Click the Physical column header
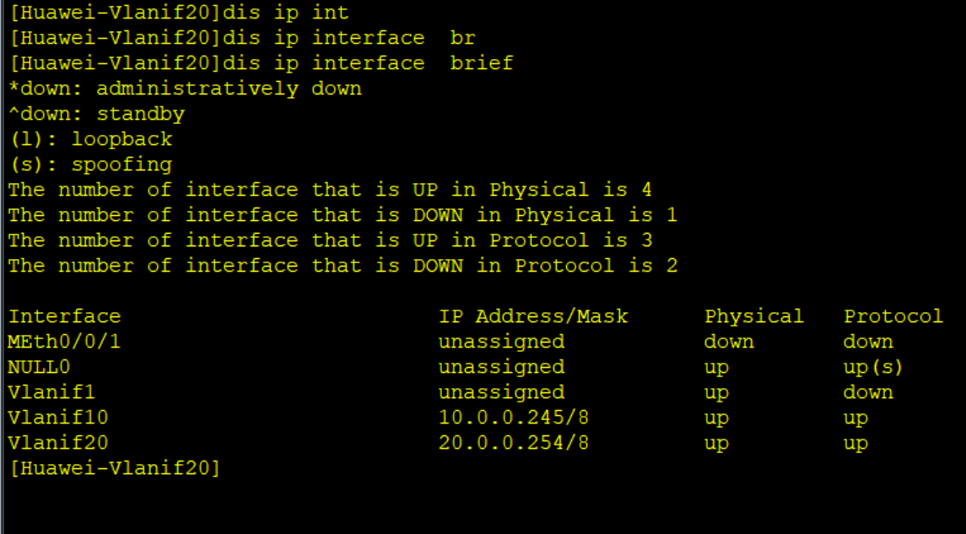This screenshot has width=966, height=534. (x=754, y=316)
